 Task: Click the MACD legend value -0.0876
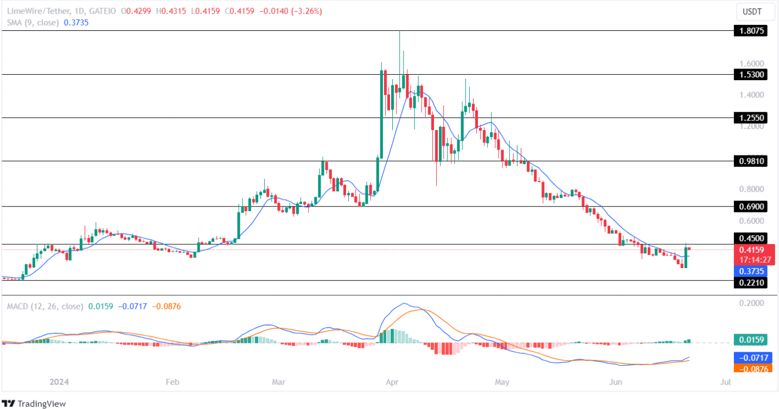[166, 306]
